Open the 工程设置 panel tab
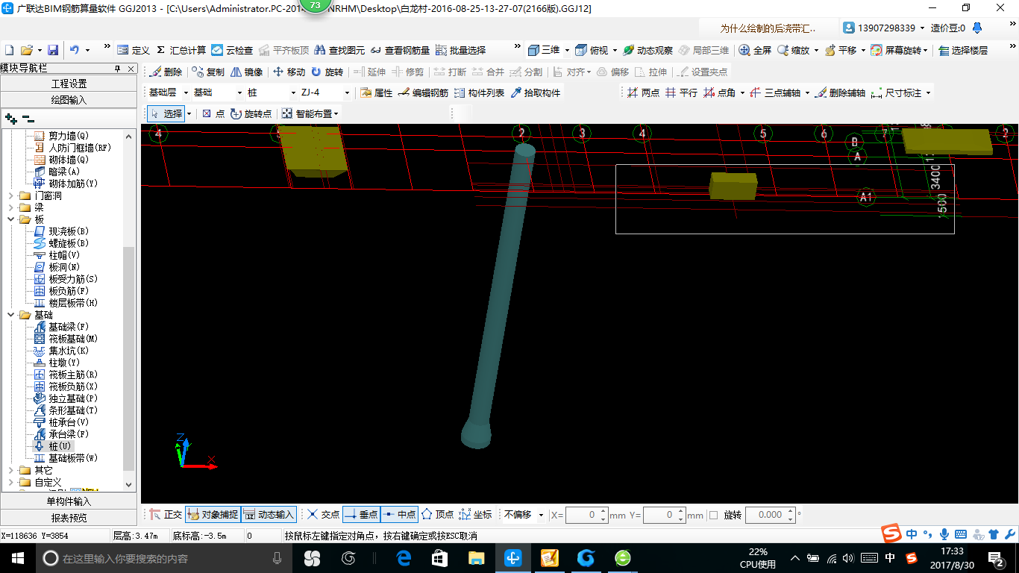Image resolution: width=1019 pixels, height=573 pixels. (69, 84)
